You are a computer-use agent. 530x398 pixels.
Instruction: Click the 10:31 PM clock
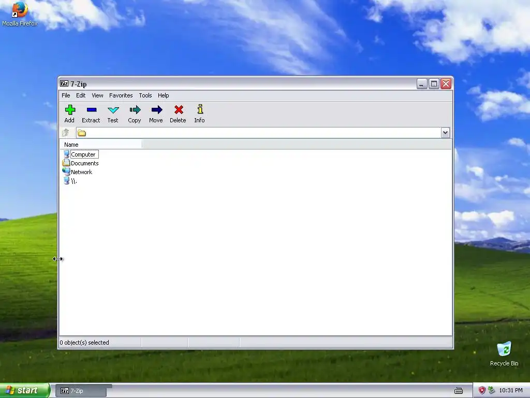511,391
